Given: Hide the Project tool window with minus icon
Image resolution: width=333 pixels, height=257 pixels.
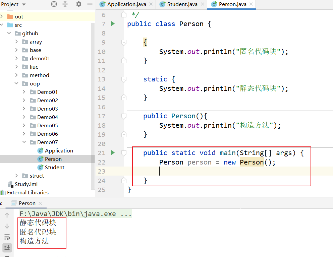Looking at the screenshot, I should (89, 4).
